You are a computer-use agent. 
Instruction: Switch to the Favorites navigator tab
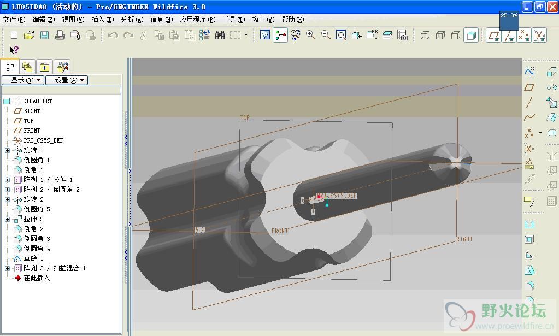point(44,67)
